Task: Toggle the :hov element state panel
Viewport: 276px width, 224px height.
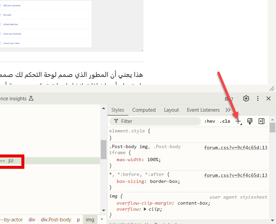Action: (210, 121)
